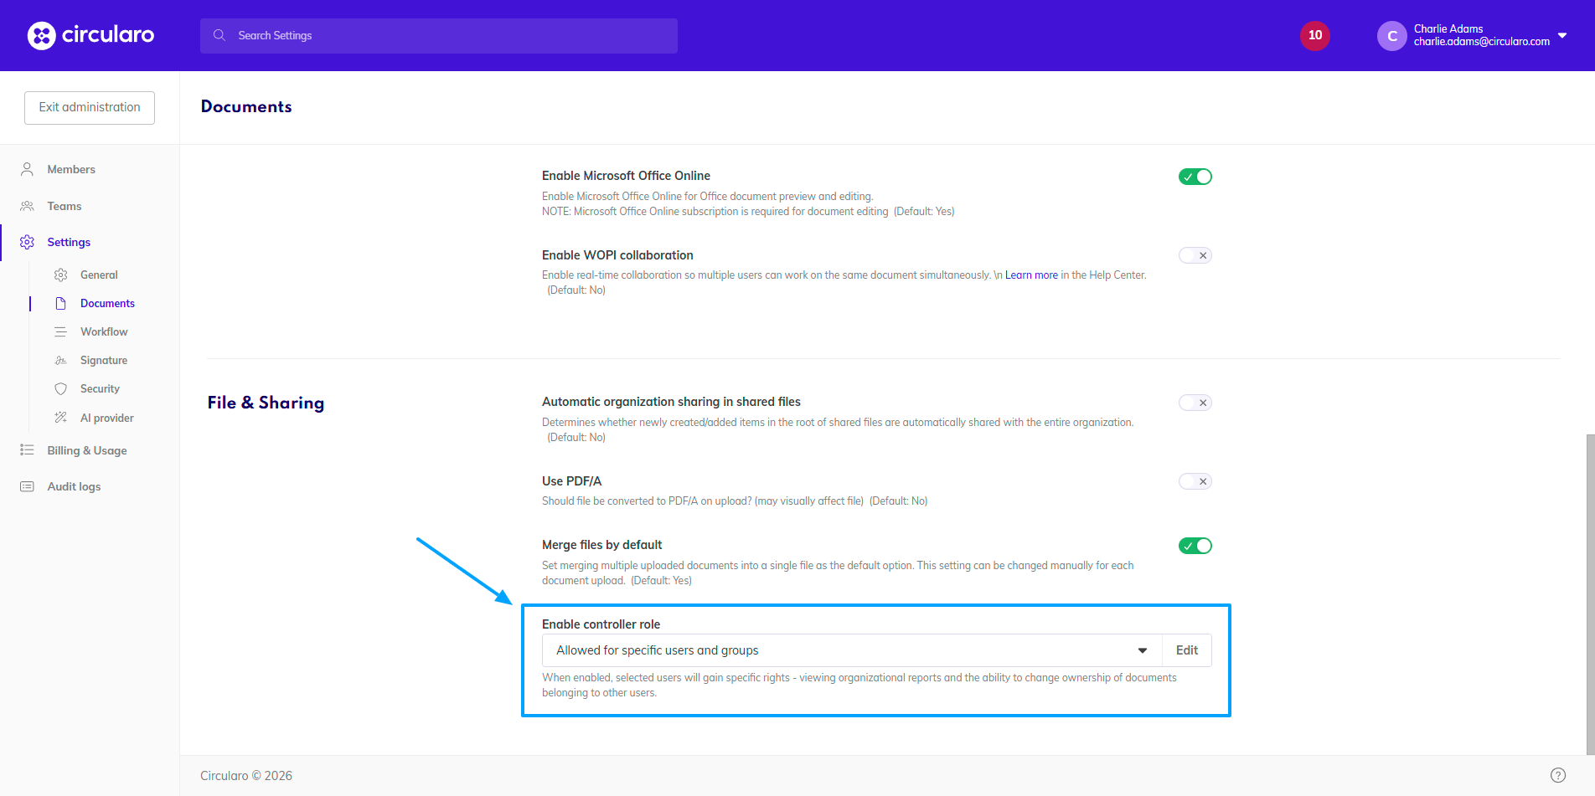Screen dimensions: 1595x796
Task: Disable the Enable Microsoft Office Online toggle
Action: click(x=1195, y=177)
